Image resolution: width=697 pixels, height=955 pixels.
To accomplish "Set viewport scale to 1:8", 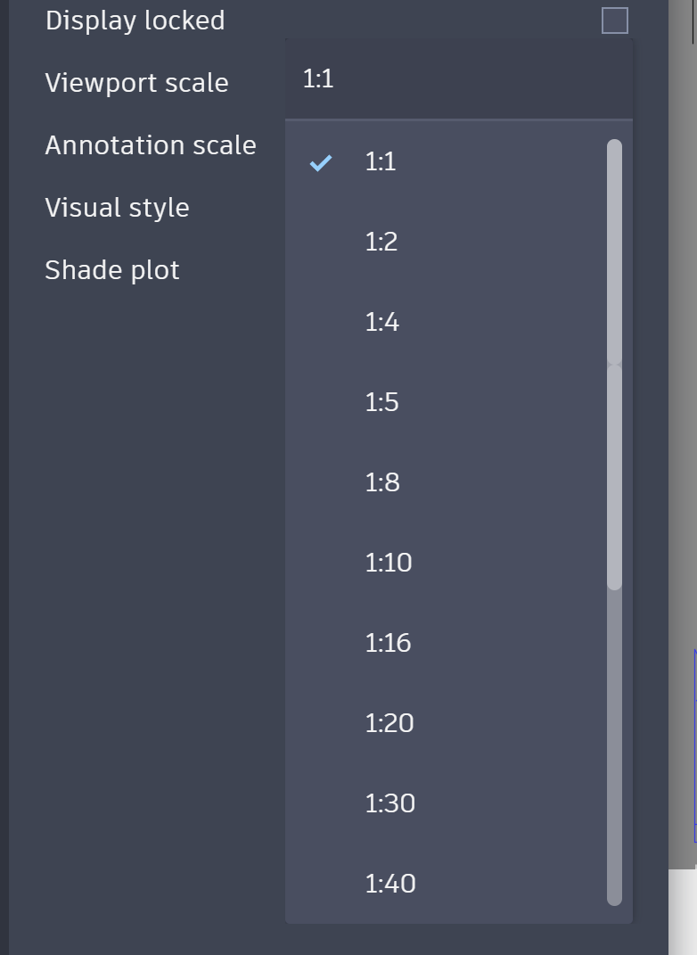I will (x=382, y=482).
